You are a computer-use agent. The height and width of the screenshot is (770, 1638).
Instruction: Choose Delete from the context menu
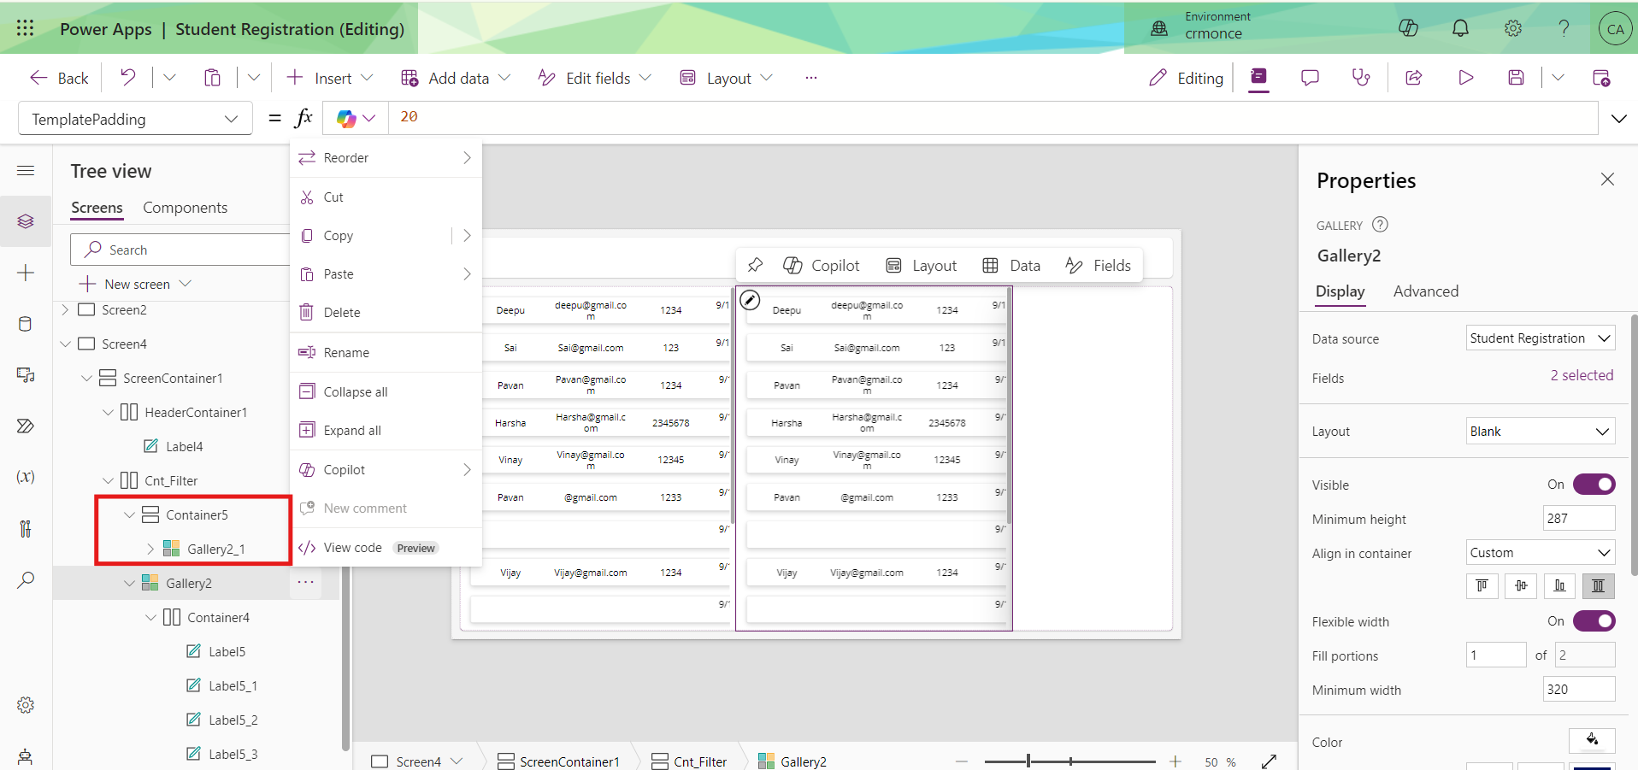(x=386, y=313)
